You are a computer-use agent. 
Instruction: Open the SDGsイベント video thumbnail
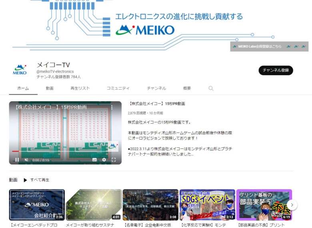207,205
